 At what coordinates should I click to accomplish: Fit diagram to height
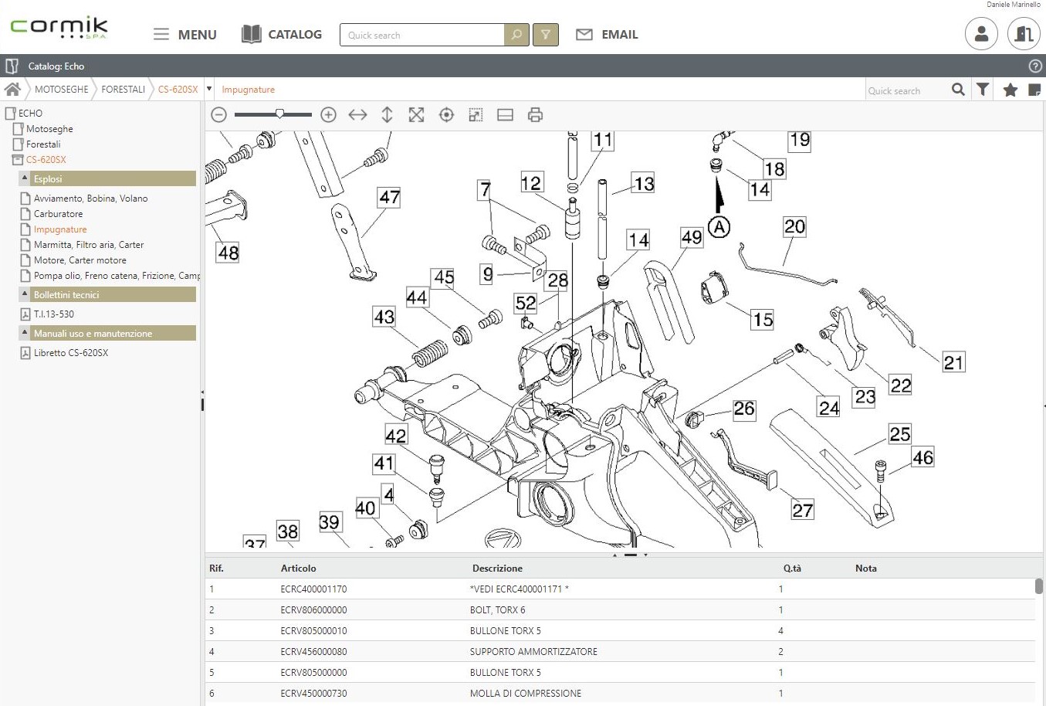(387, 115)
